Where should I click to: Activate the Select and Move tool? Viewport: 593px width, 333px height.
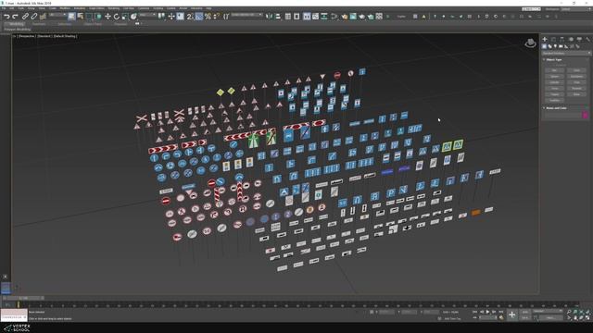[x=107, y=17]
